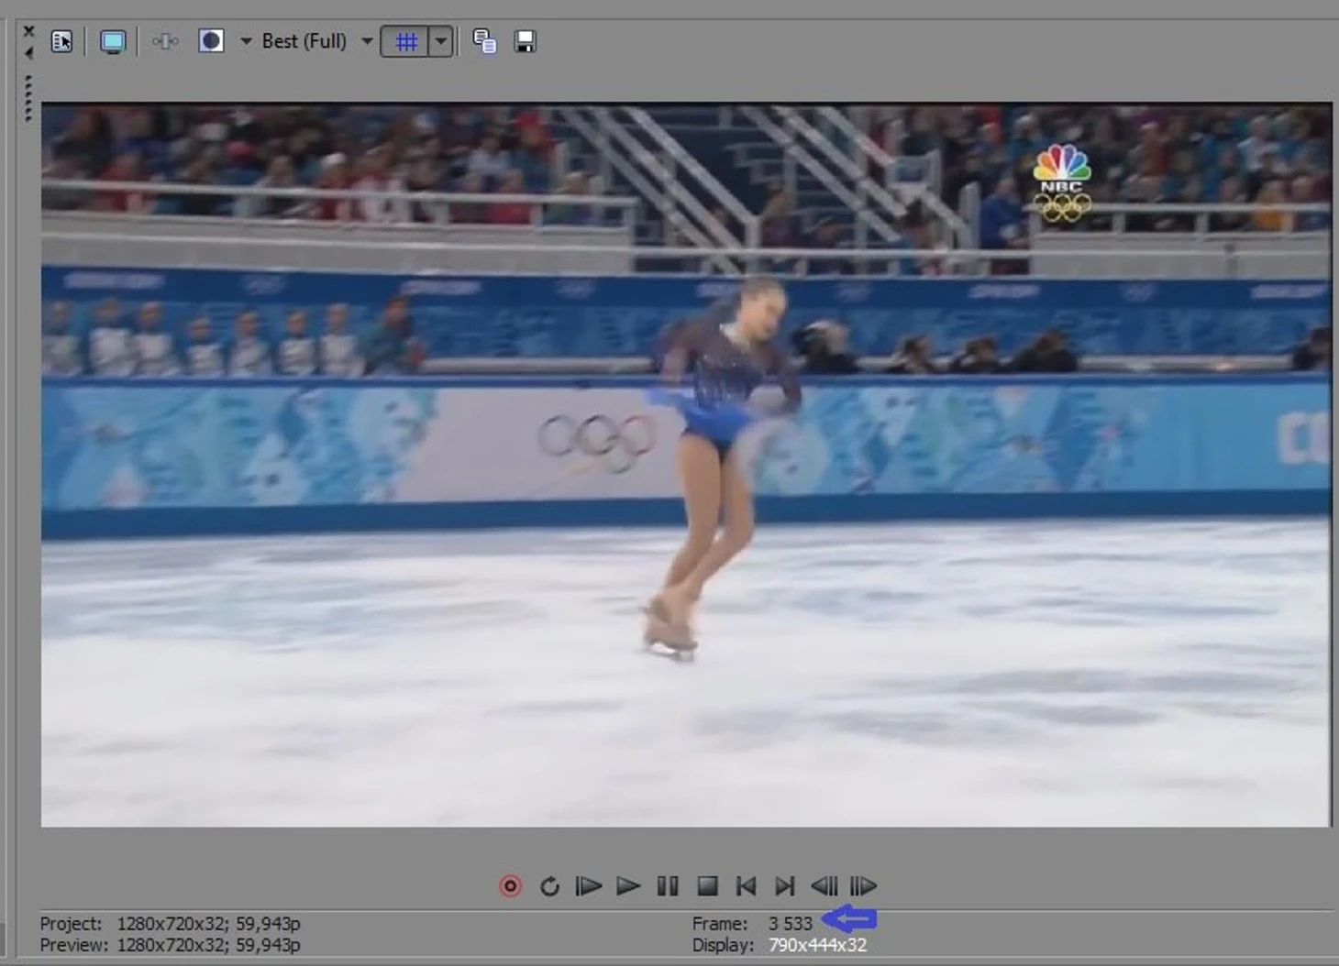Click the Project value 1280x720x32; 59,943p
The image size is (1339, 966).
pyautogui.click(x=208, y=924)
